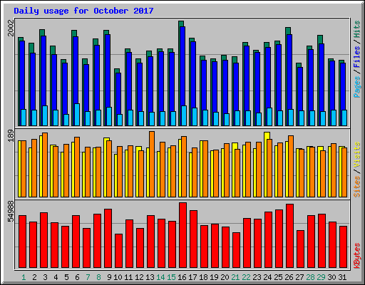Click the 189 visits scale label
365x285 pixels.
pos(11,135)
